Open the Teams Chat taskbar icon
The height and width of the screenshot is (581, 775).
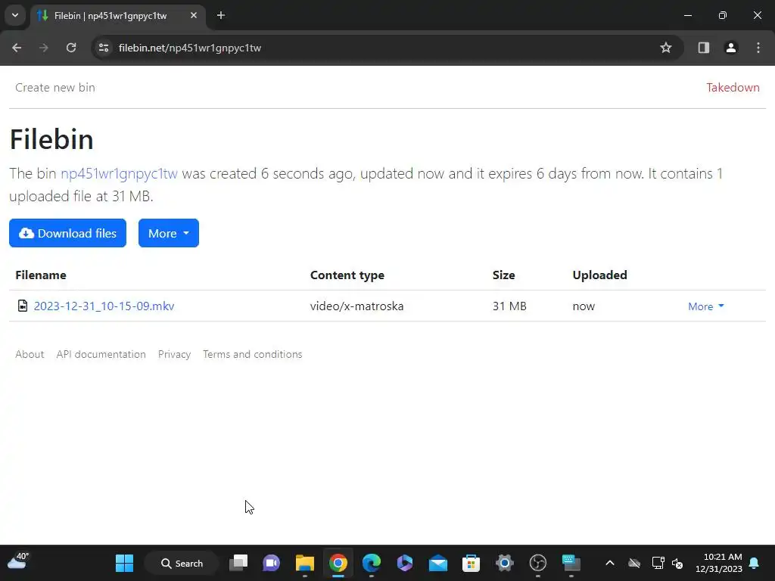pyautogui.click(x=272, y=563)
